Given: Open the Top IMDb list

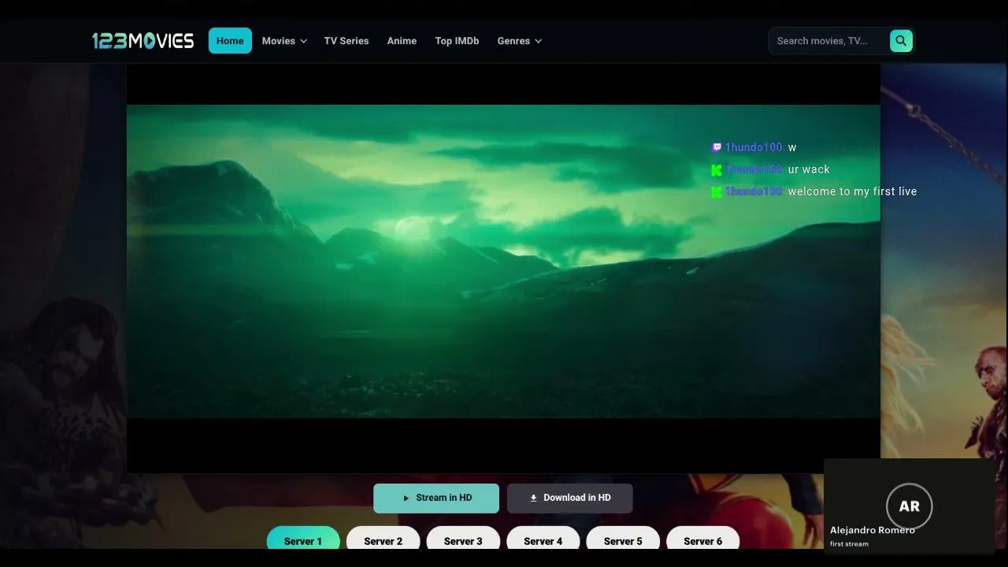Looking at the screenshot, I should click(x=457, y=41).
